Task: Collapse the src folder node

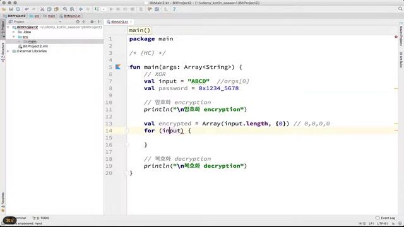Action: [x=14, y=37]
